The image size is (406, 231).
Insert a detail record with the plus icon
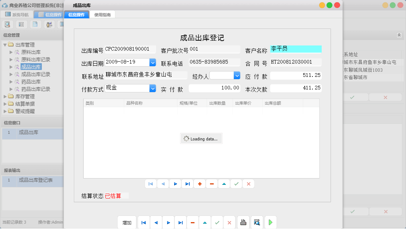(199, 184)
